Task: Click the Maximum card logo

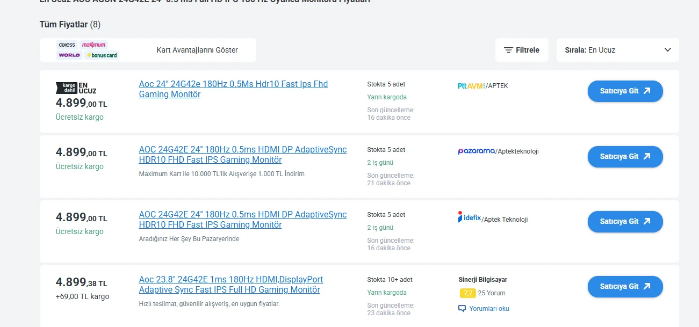Action: pos(94,45)
